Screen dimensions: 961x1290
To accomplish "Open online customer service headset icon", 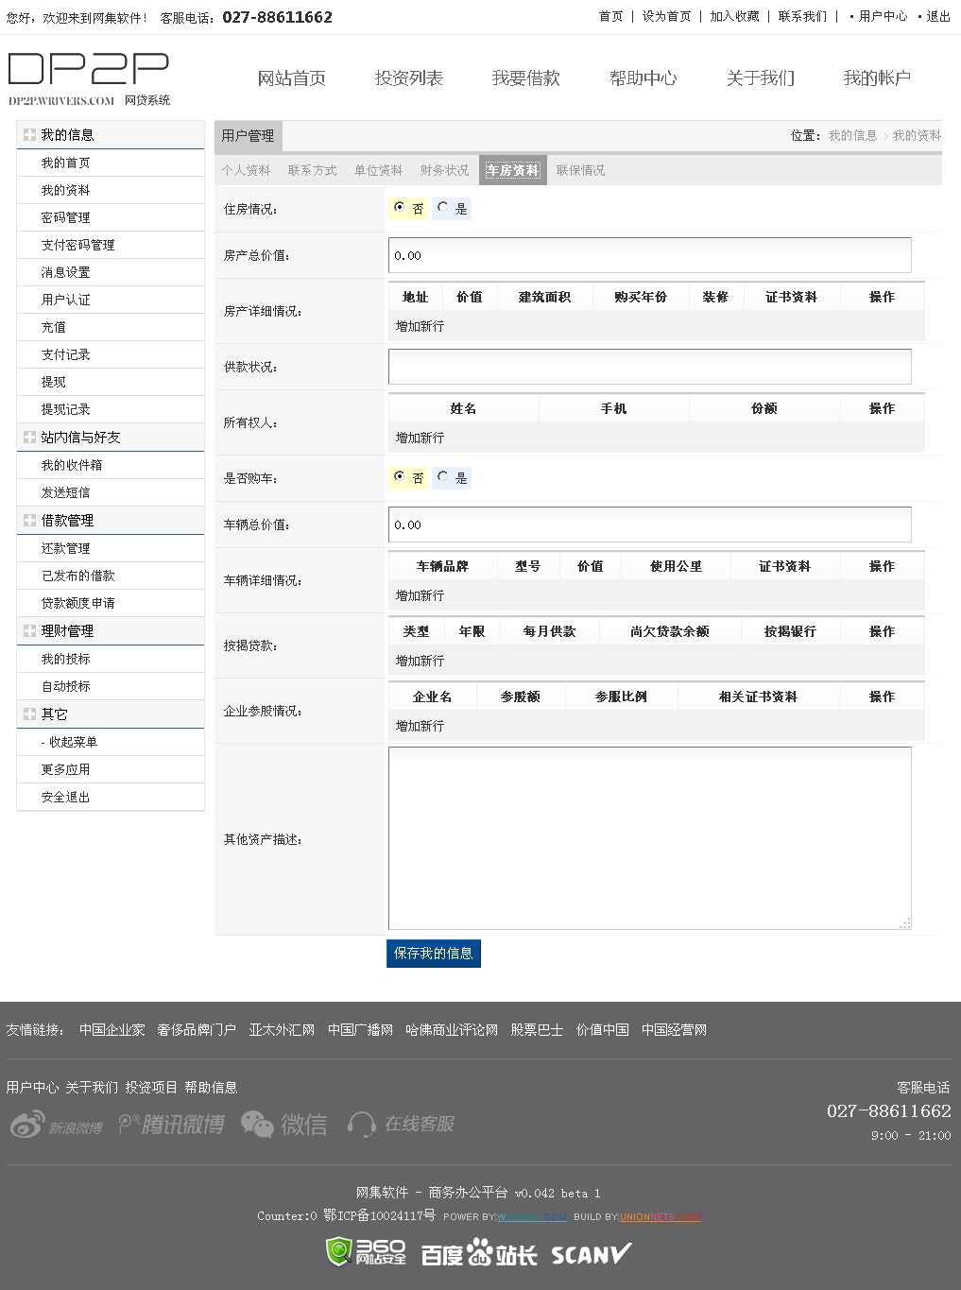I will pyautogui.click(x=401, y=1125).
